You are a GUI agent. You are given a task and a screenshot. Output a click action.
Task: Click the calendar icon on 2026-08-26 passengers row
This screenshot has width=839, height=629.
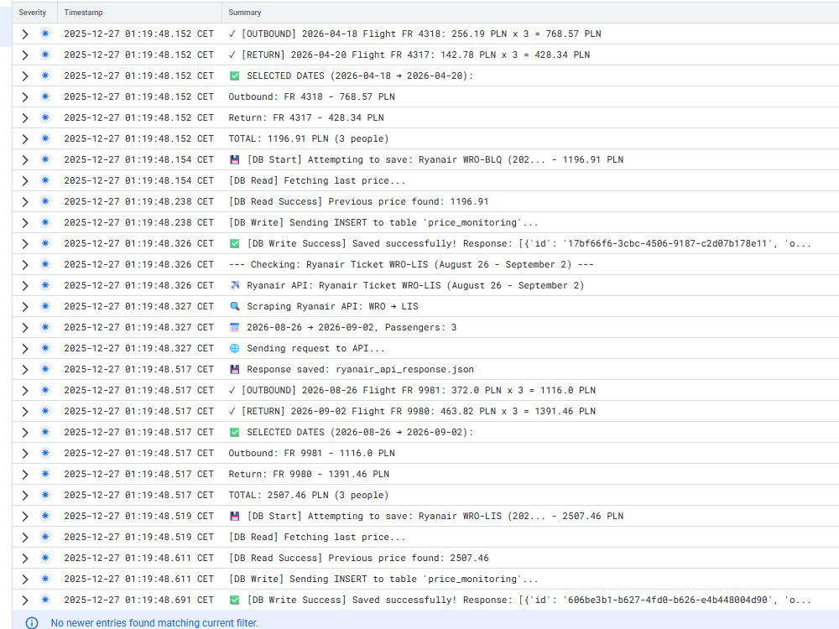(x=234, y=327)
